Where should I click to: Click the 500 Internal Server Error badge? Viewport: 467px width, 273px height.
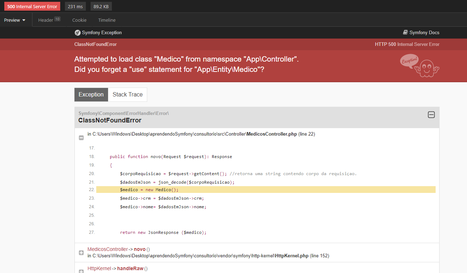32,6
